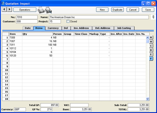The width and height of the screenshot is (157, 113).
Task: Click the Duplicate button
Action: point(118,10)
